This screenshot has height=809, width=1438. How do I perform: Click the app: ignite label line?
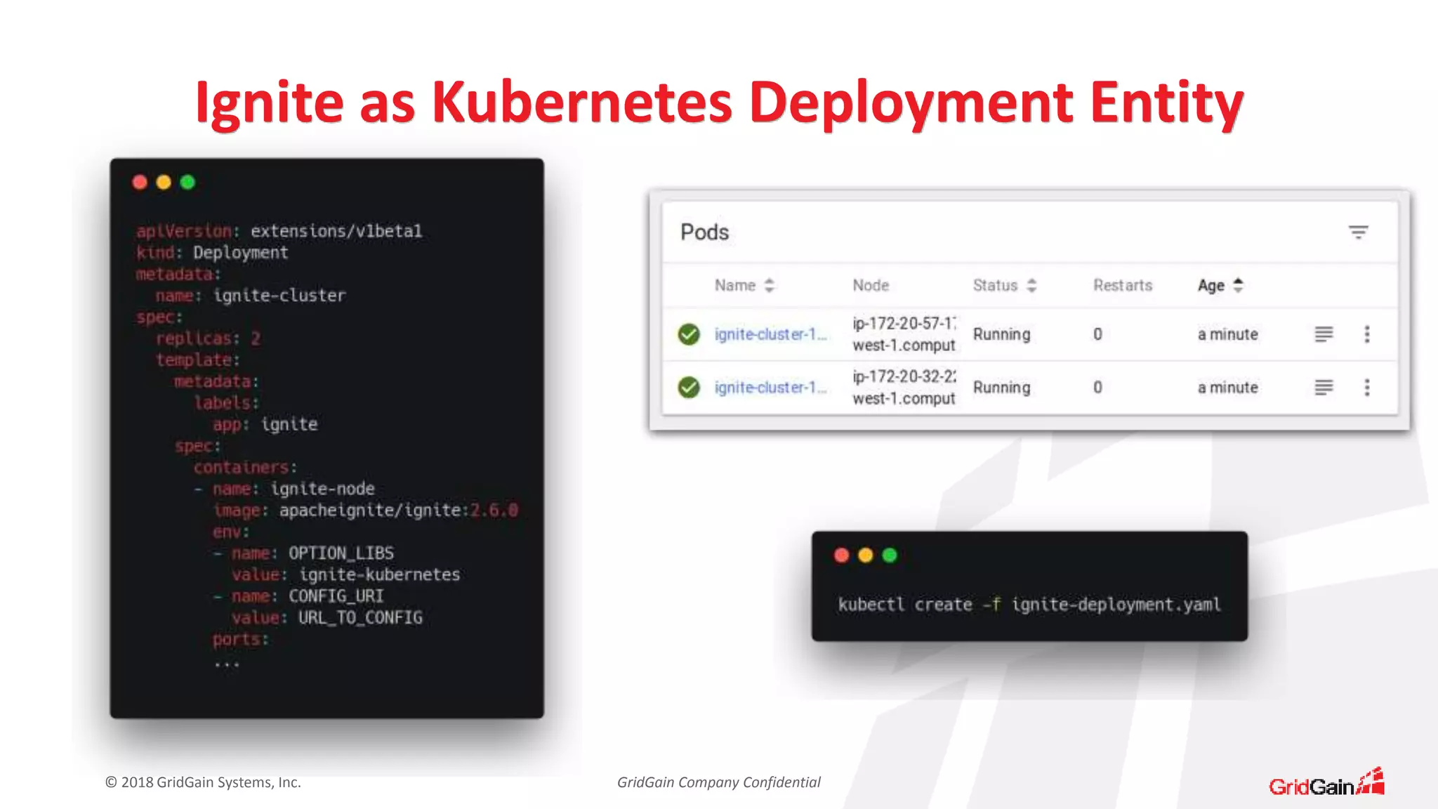click(x=265, y=424)
